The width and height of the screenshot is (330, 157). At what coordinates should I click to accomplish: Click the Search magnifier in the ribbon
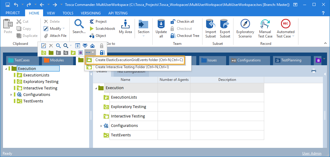coord(79,24)
